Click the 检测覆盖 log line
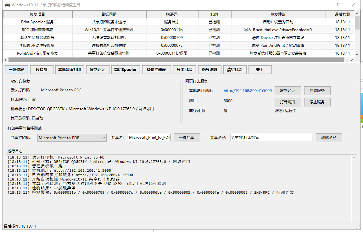Image resolution: width=363 pixels, height=232 pixels. point(150,192)
